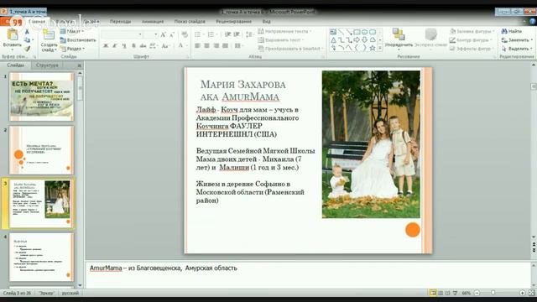Close the slides pane with X icon
The image size is (537, 302).
tap(80, 65)
